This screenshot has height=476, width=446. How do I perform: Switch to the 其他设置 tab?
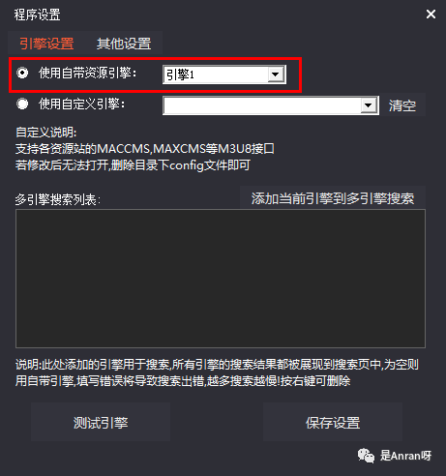(124, 44)
